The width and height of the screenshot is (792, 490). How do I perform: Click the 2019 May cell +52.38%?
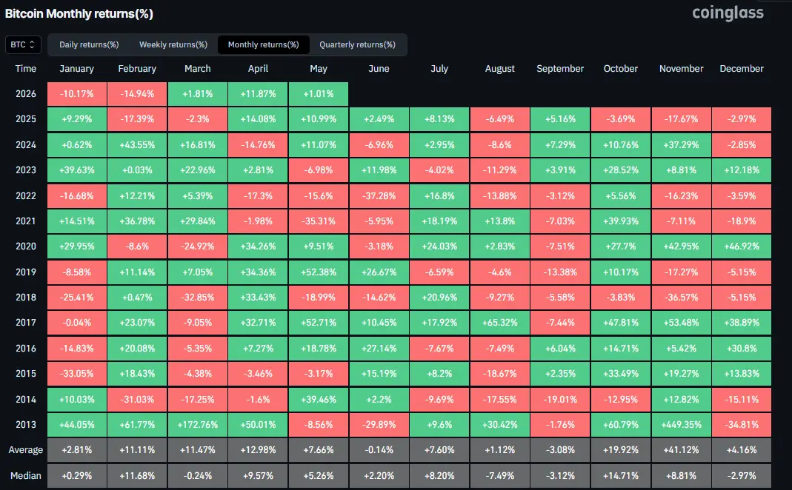point(319,272)
